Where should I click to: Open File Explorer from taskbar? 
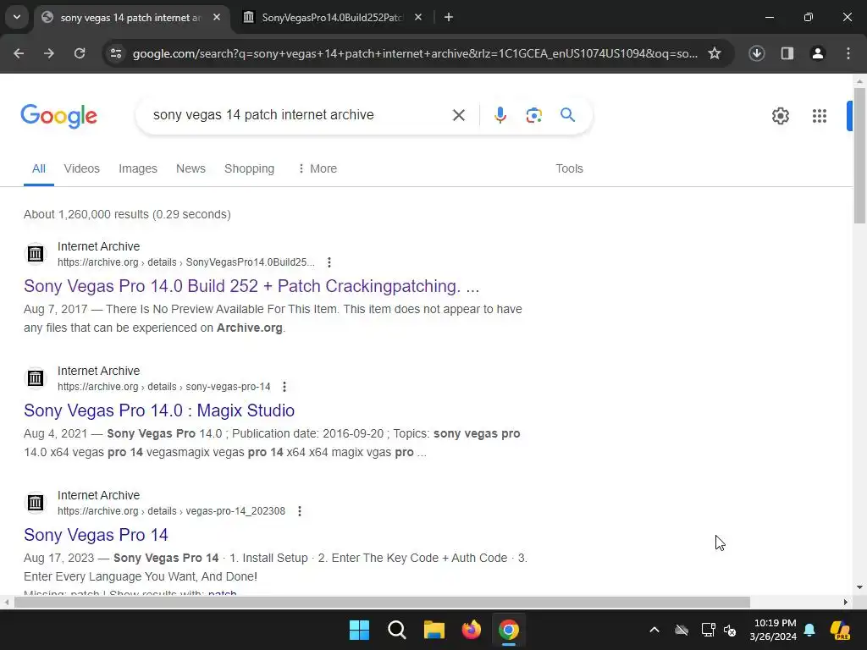click(x=434, y=630)
